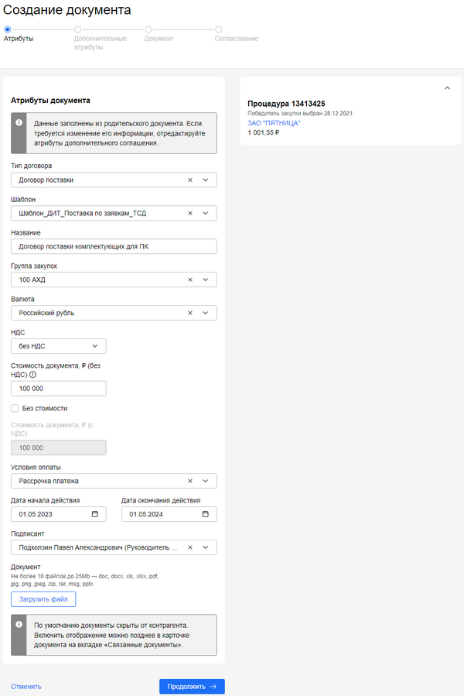This screenshot has width=464, height=696.
Task: Select the Документ step circle
Action: click(x=148, y=29)
